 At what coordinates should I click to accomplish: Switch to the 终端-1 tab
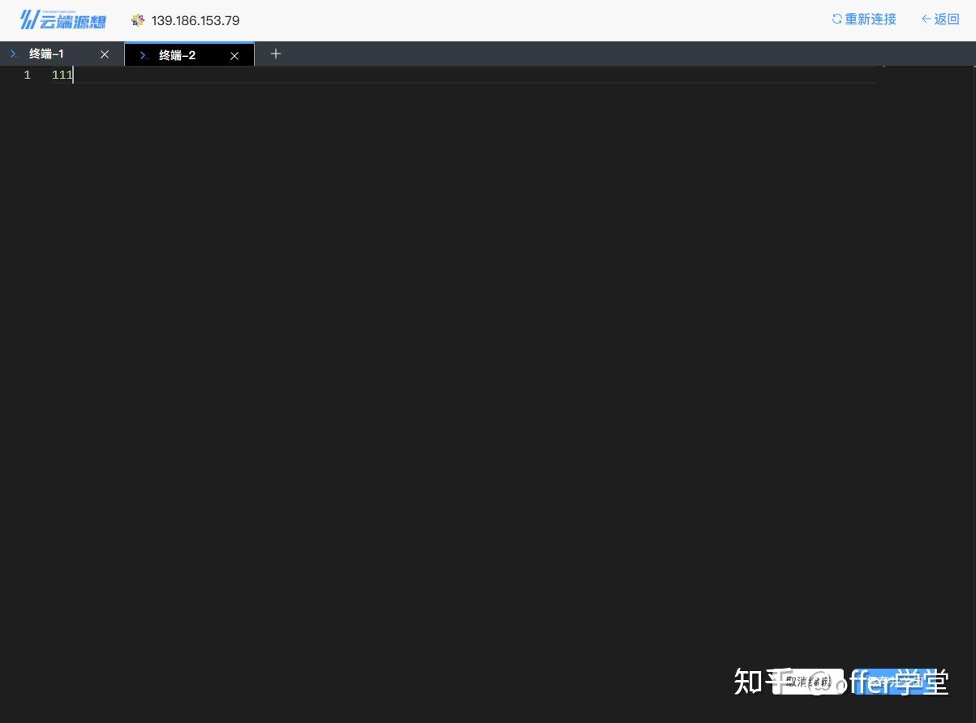(46, 54)
